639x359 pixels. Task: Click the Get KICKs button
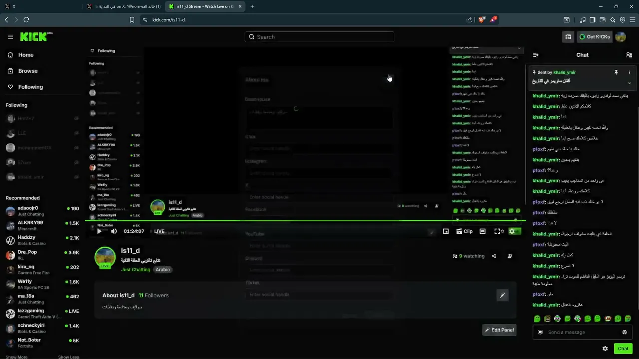[594, 37]
